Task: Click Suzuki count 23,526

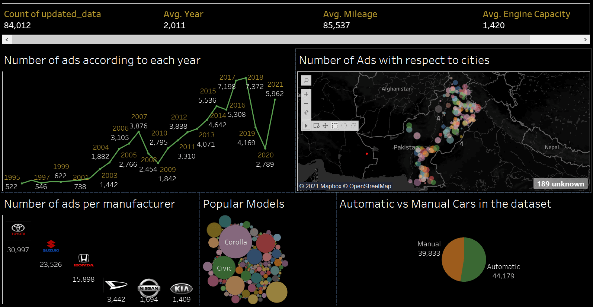Action: [x=51, y=265]
